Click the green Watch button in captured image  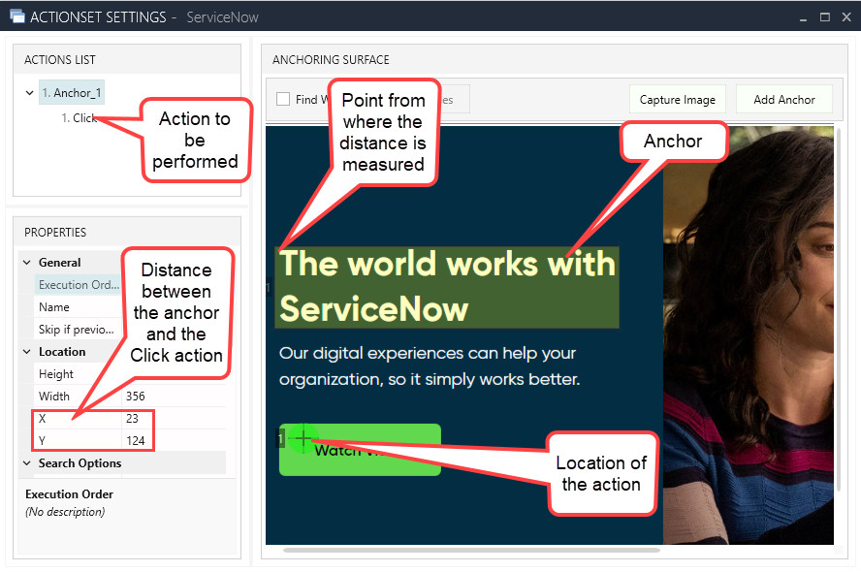coord(361,450)
